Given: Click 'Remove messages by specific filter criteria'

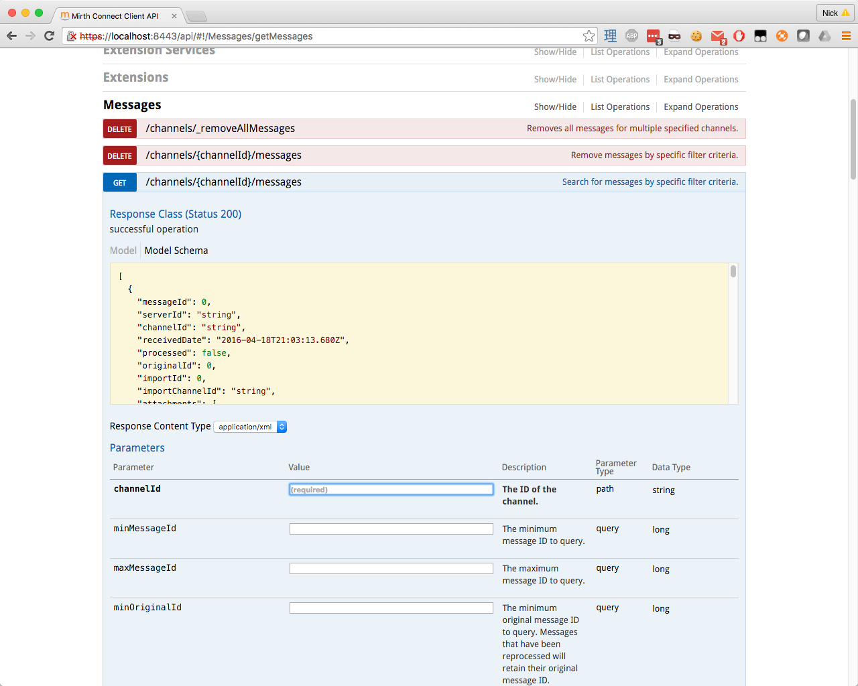Looking at the screenshot, I should 654,155.
